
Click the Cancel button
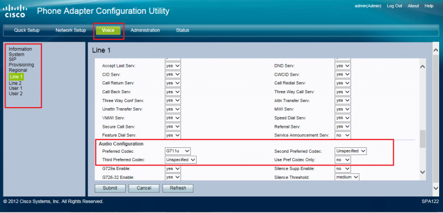[x=144, y=188]
